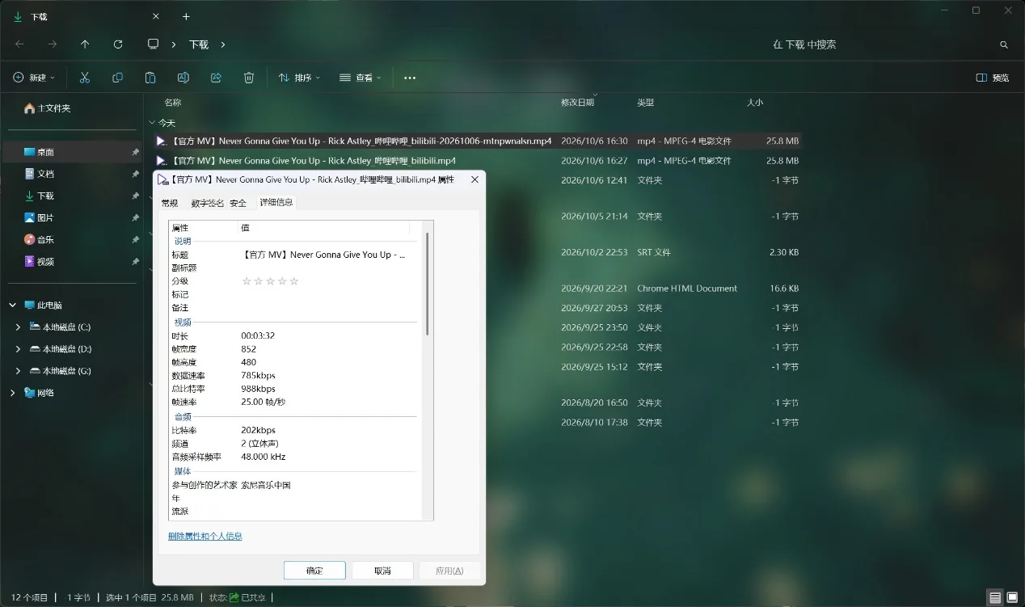Click the search magnifier icon

(x=1004, y=44)
